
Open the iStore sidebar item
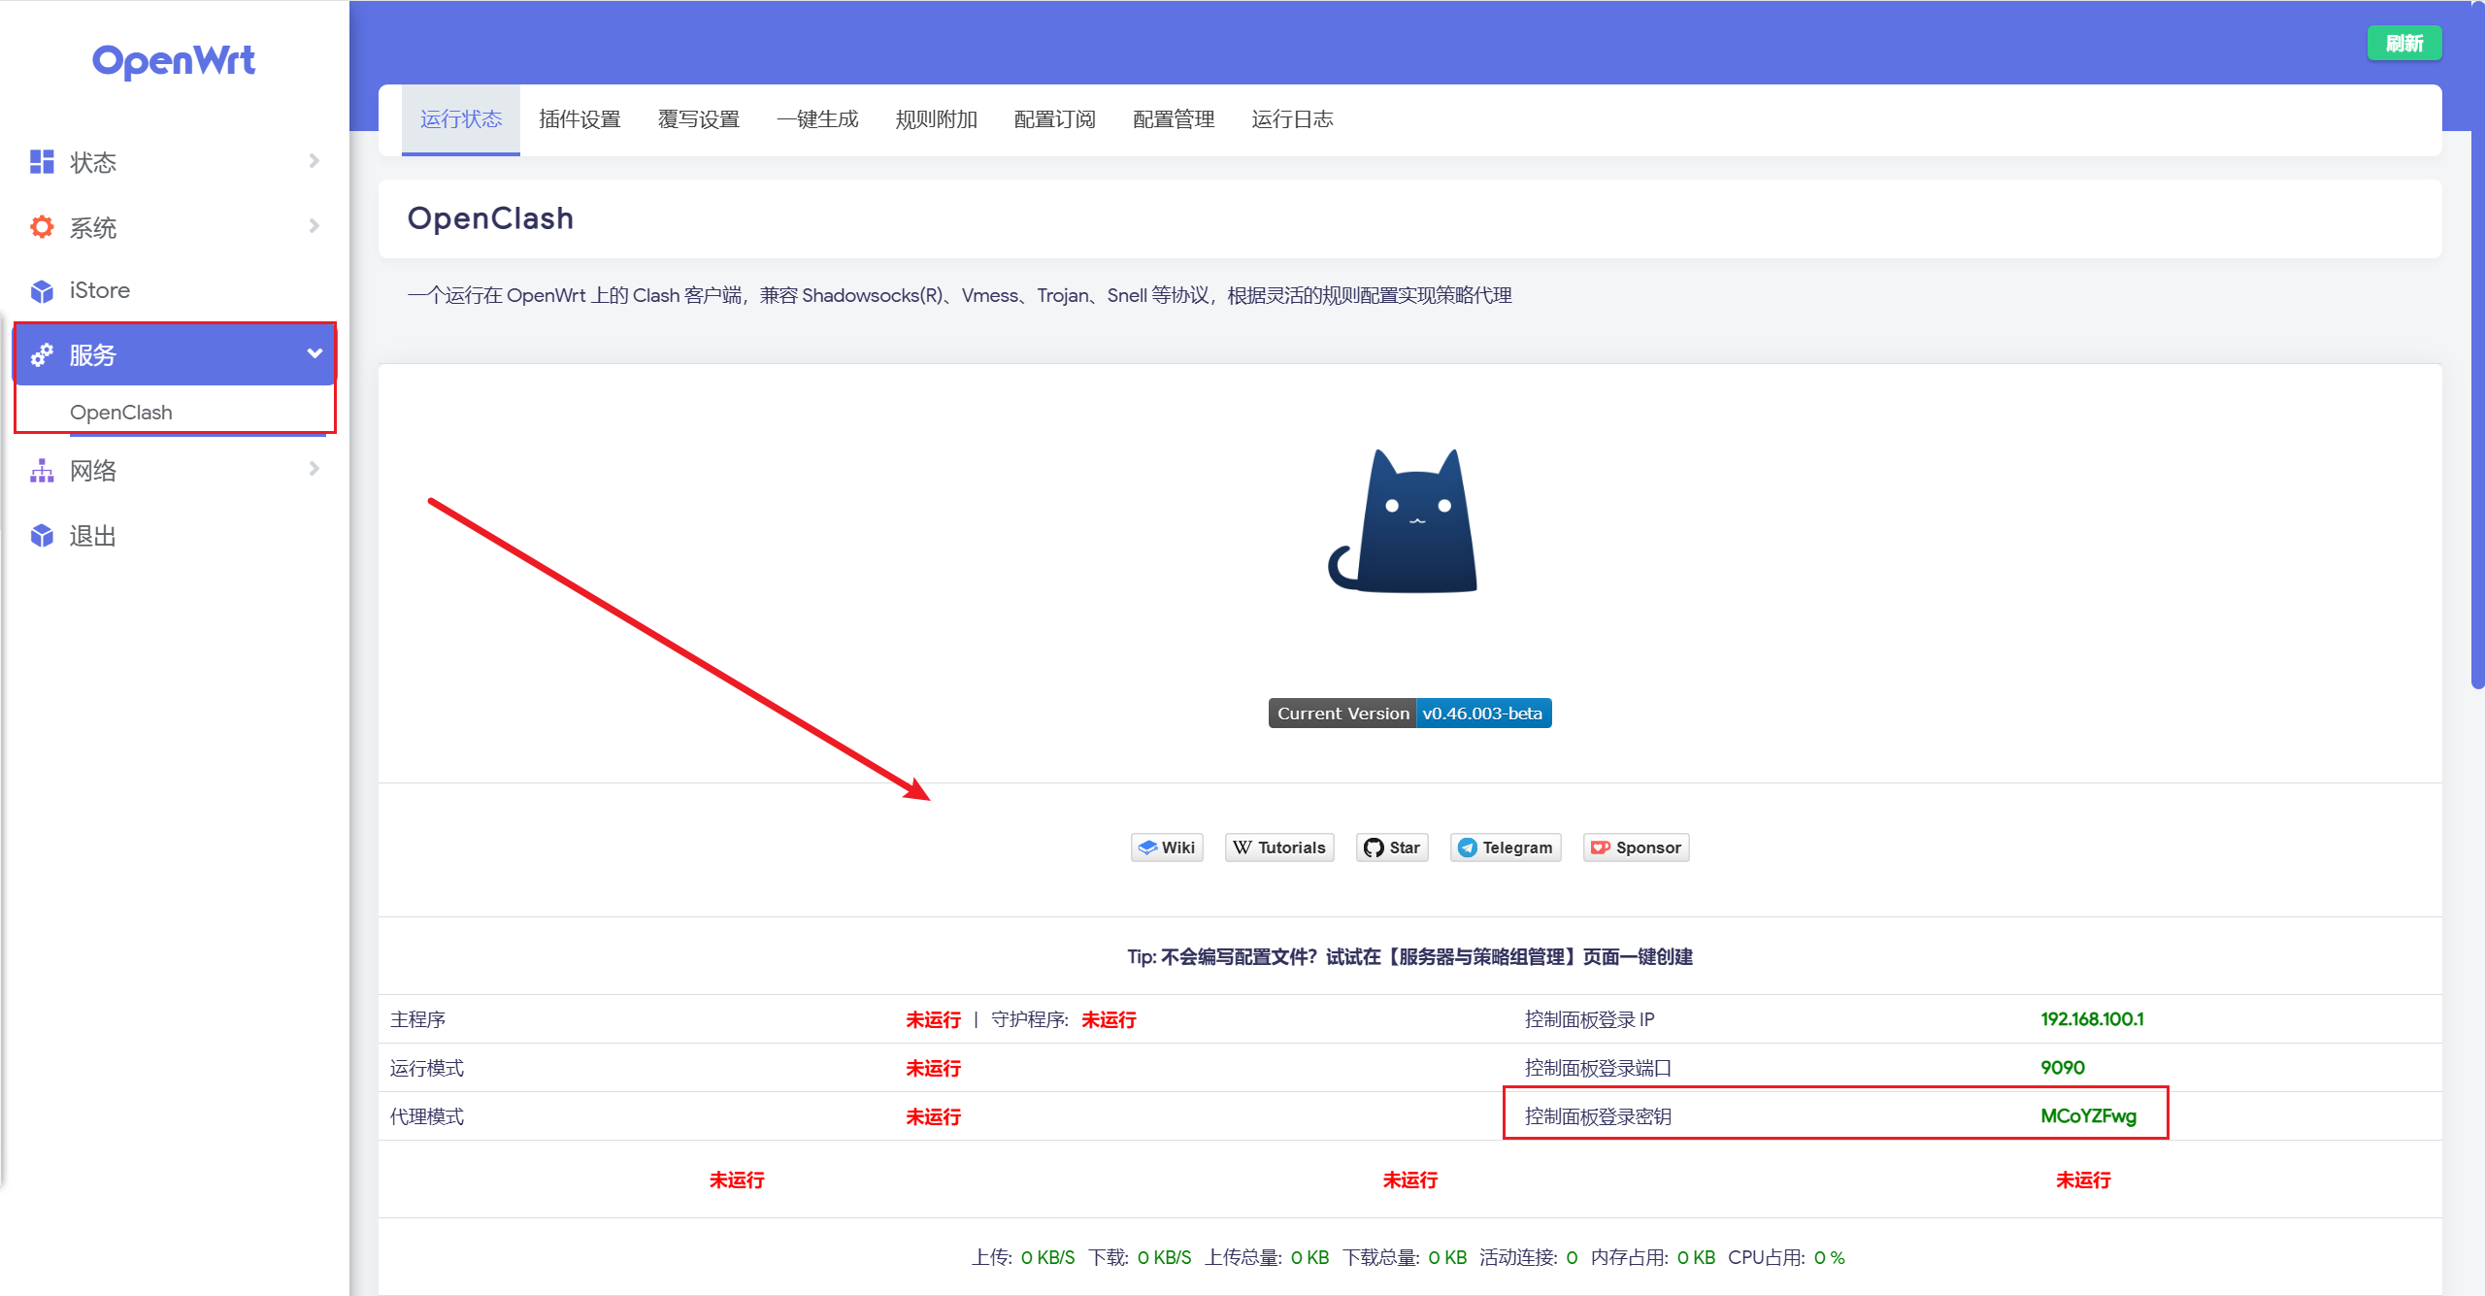(175, 290)
